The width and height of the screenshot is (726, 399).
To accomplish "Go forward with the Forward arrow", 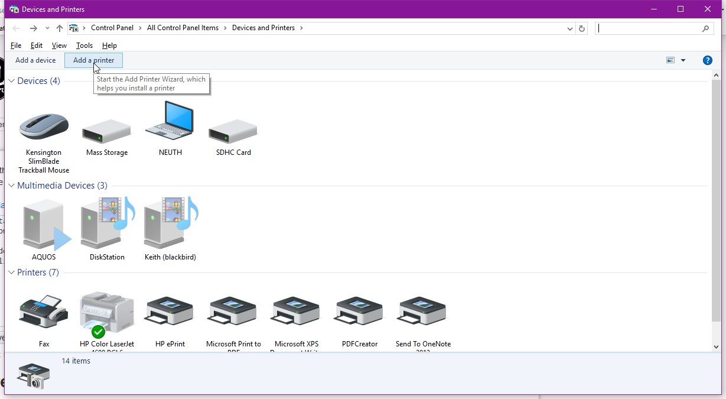I will 33,28.
